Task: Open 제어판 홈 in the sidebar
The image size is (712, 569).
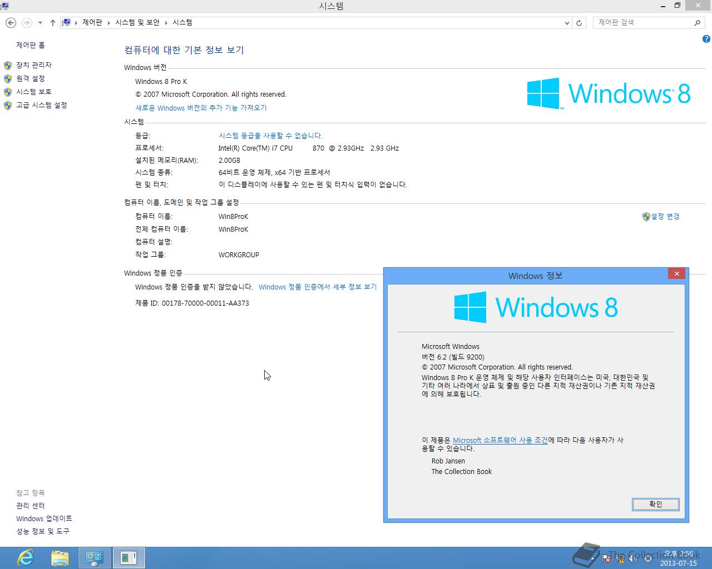Action: coord(31,45)
